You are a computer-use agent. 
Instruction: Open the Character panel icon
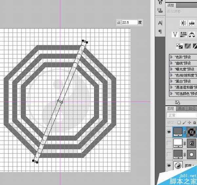click(x=160, y=23)
